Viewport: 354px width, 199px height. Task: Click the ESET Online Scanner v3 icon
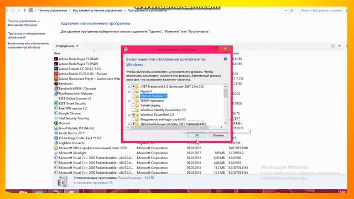pyautogui.click(x=56, y=98)
